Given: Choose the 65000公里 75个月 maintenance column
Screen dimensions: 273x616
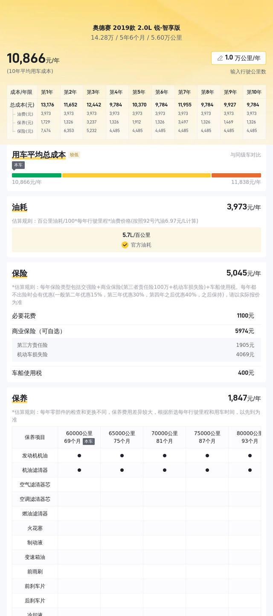Looking at the screenshot, I should point(122,437).
